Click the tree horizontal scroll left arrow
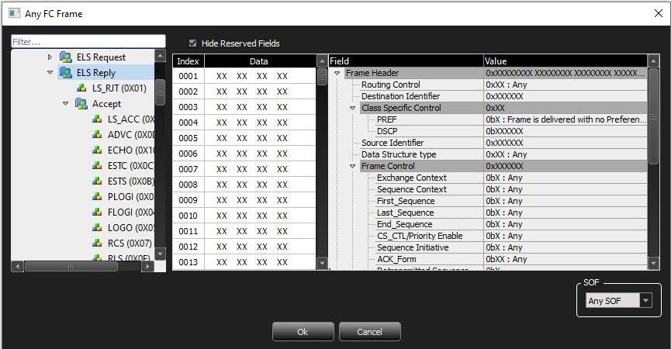671x349 pixels. click(17, 267)
